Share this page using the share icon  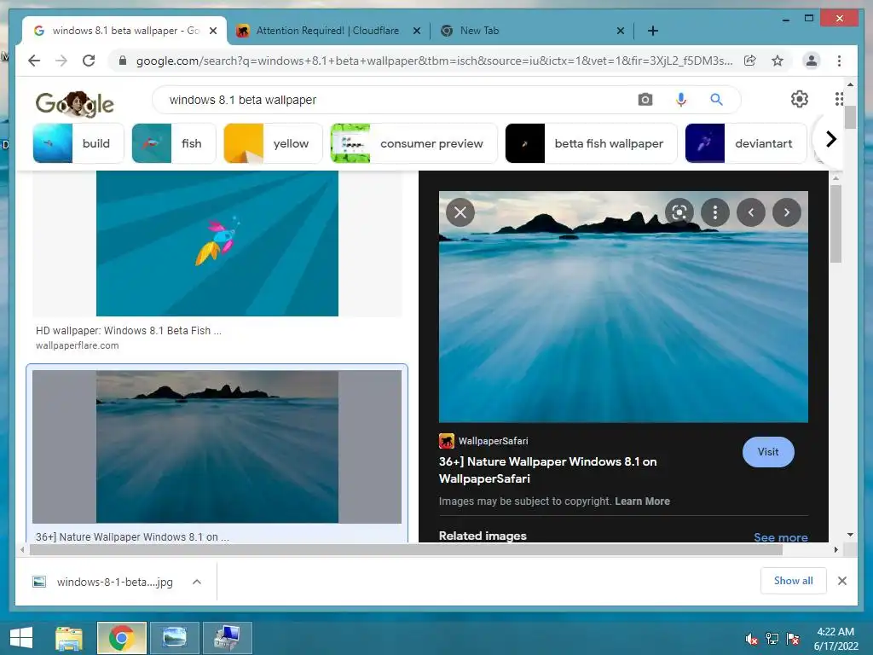click(750, 61)
